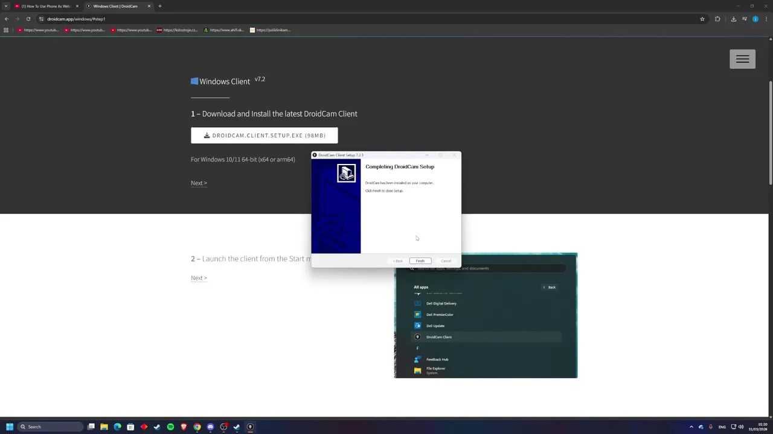This screenshot has height=434, width=773.
Task: Click Next link under step 1
Action: click(x=199, y=183)
